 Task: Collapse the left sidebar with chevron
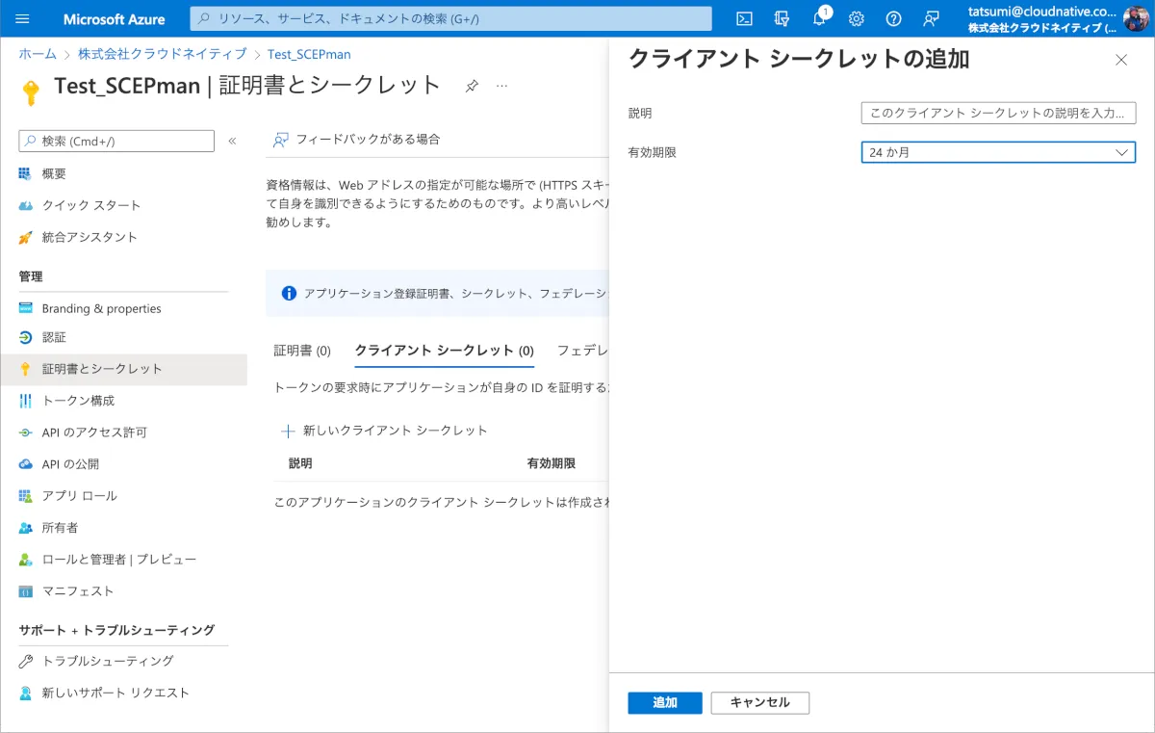232,142
